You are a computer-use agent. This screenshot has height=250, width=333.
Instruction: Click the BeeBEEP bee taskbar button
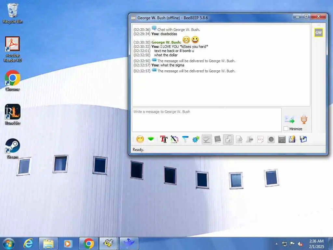tap(109, 243)
